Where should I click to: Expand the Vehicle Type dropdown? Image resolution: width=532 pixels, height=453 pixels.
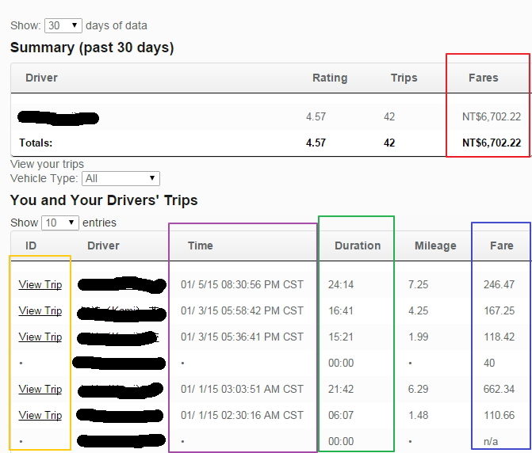coord(121,179)
